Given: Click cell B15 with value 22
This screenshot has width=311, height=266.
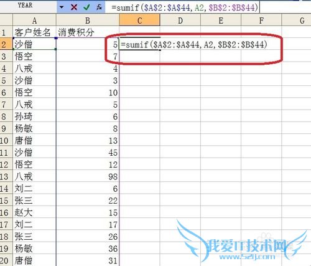Looking at the screenshot, I should [x=88, y=201].
